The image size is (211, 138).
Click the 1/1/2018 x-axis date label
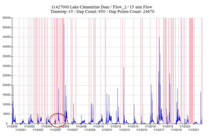[168, 126]
